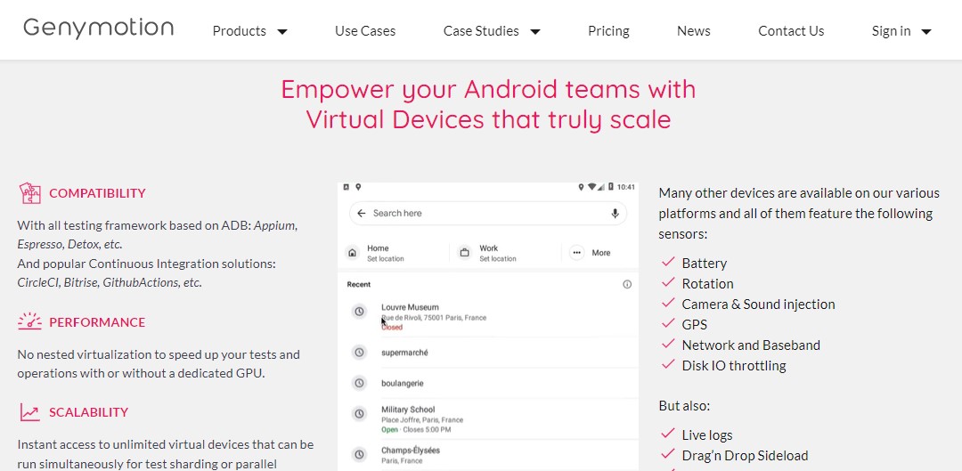Click the Scalability chart icon
The height and width of the screenshot is (471, 962).
[29, 412]
